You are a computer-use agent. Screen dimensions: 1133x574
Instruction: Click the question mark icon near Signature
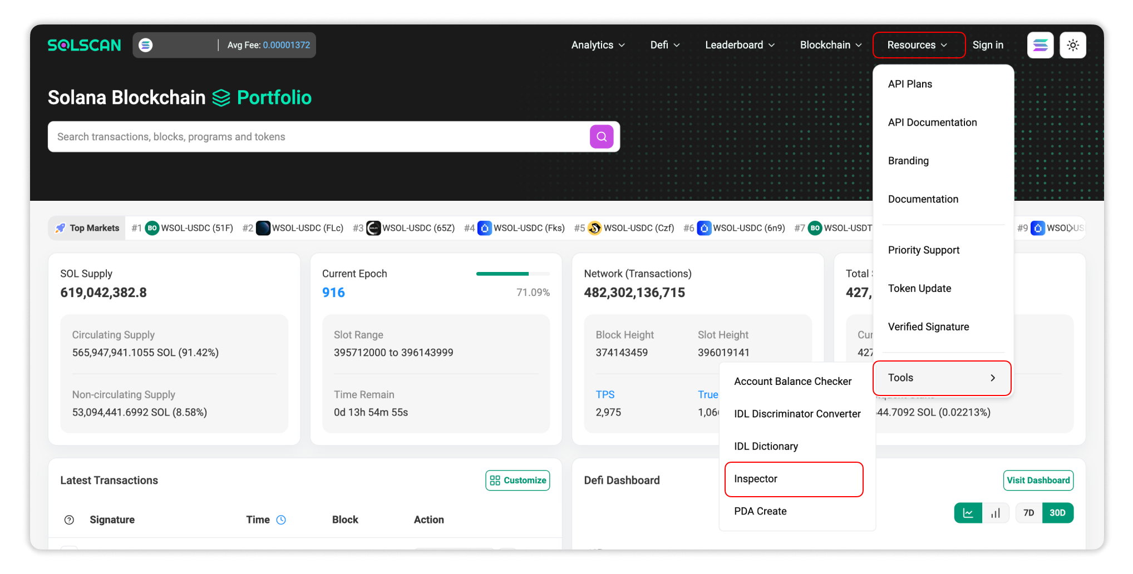point(69,519)
